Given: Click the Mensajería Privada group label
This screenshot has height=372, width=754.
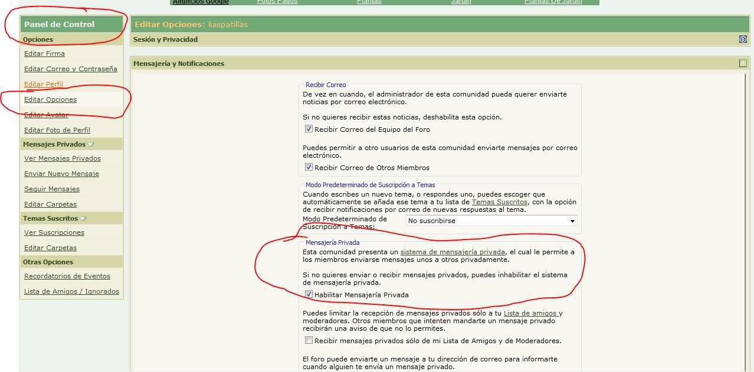Looking at the screenshot, I should pyautogui.click(x=332, y=242).
